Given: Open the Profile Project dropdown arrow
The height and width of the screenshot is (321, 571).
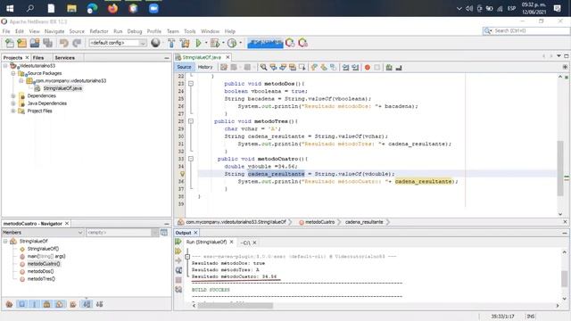Looking at the screenshot, I should coord(240,43).
